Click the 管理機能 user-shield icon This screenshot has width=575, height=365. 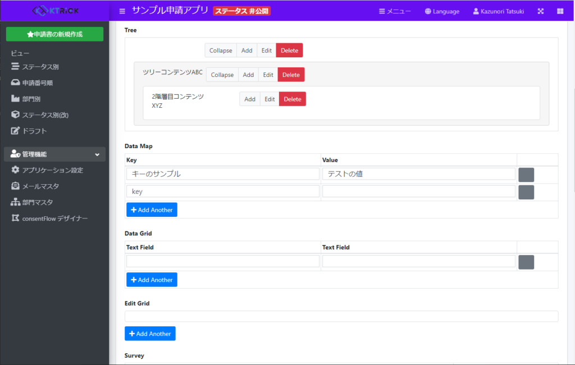click(15, 154)
